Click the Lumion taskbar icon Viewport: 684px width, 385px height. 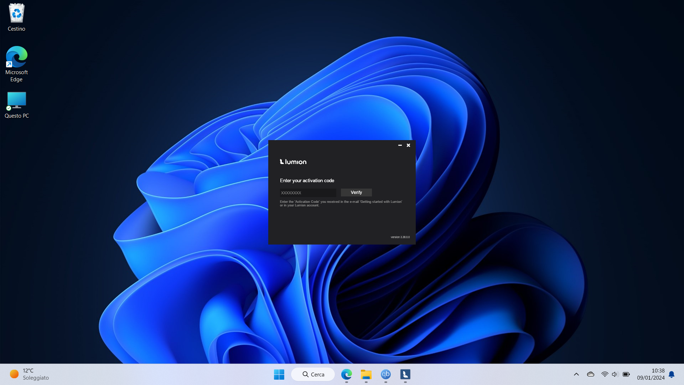pos(405,374)
